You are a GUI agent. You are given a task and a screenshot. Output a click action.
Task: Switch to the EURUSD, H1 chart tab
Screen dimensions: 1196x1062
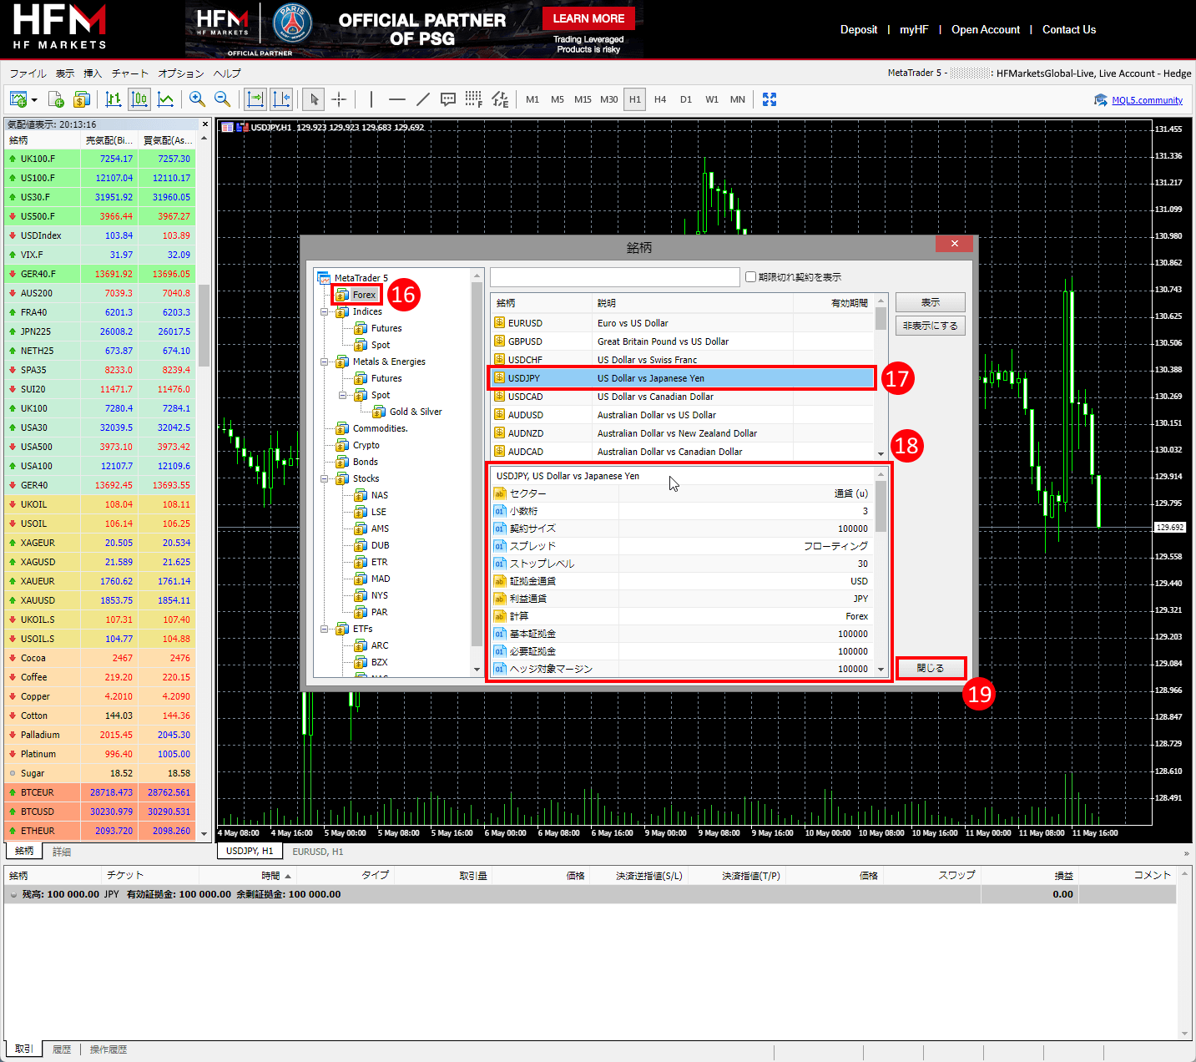pos(317,852)
